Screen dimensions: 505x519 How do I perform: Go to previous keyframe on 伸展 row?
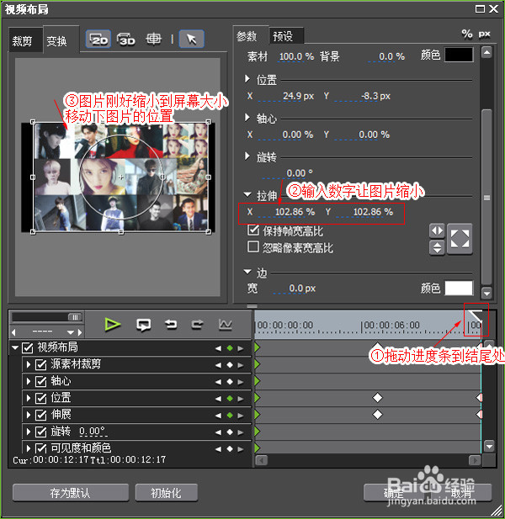(218, 416)
